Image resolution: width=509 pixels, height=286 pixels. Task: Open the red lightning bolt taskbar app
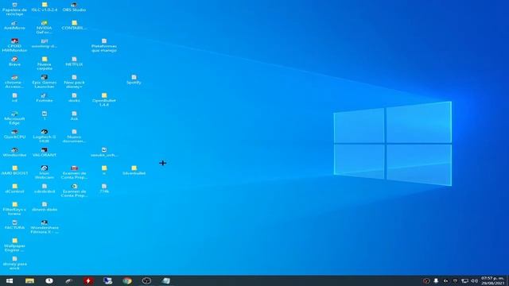pyautogui.click(x=88, y=280)
